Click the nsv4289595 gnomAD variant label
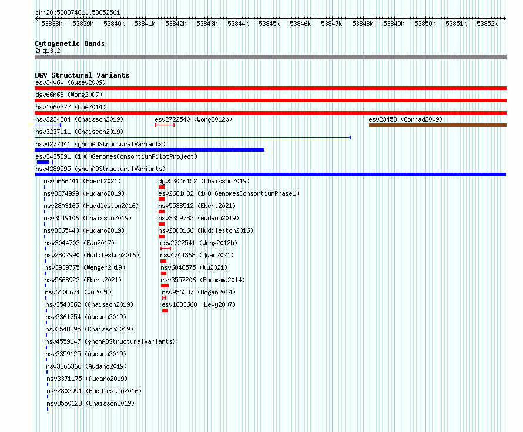Image resolution: width=523 pixels, height=432 pixels. click(100, 169)
